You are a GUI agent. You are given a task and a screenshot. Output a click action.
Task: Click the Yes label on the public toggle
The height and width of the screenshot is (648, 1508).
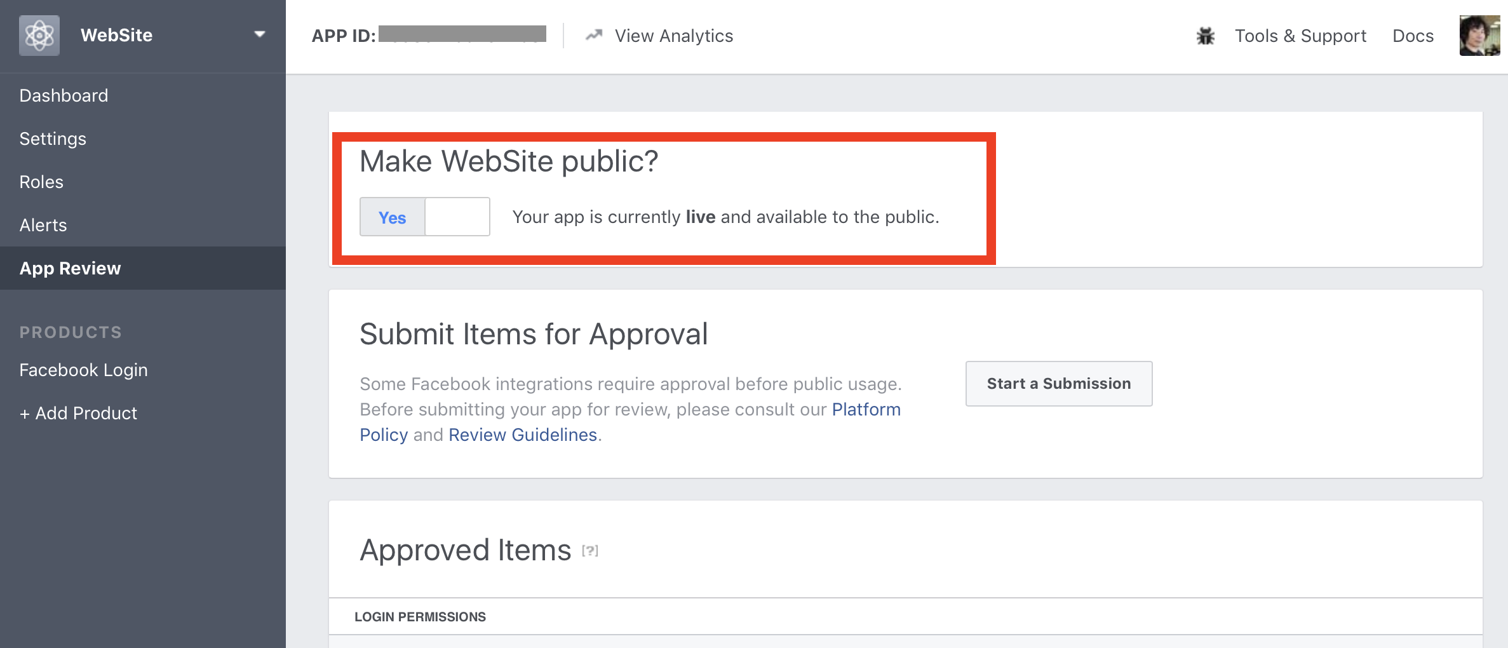pos(392,218)
